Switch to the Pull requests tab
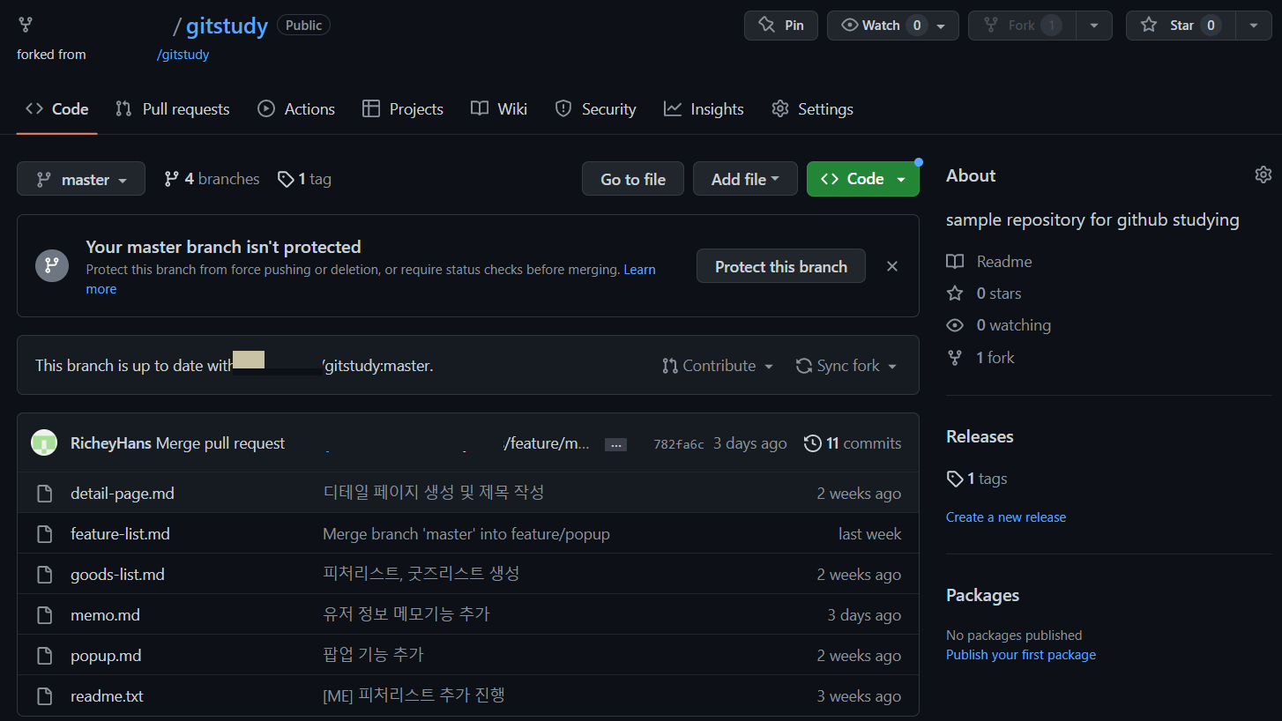 pyautogui.click(x=173, y=109)
